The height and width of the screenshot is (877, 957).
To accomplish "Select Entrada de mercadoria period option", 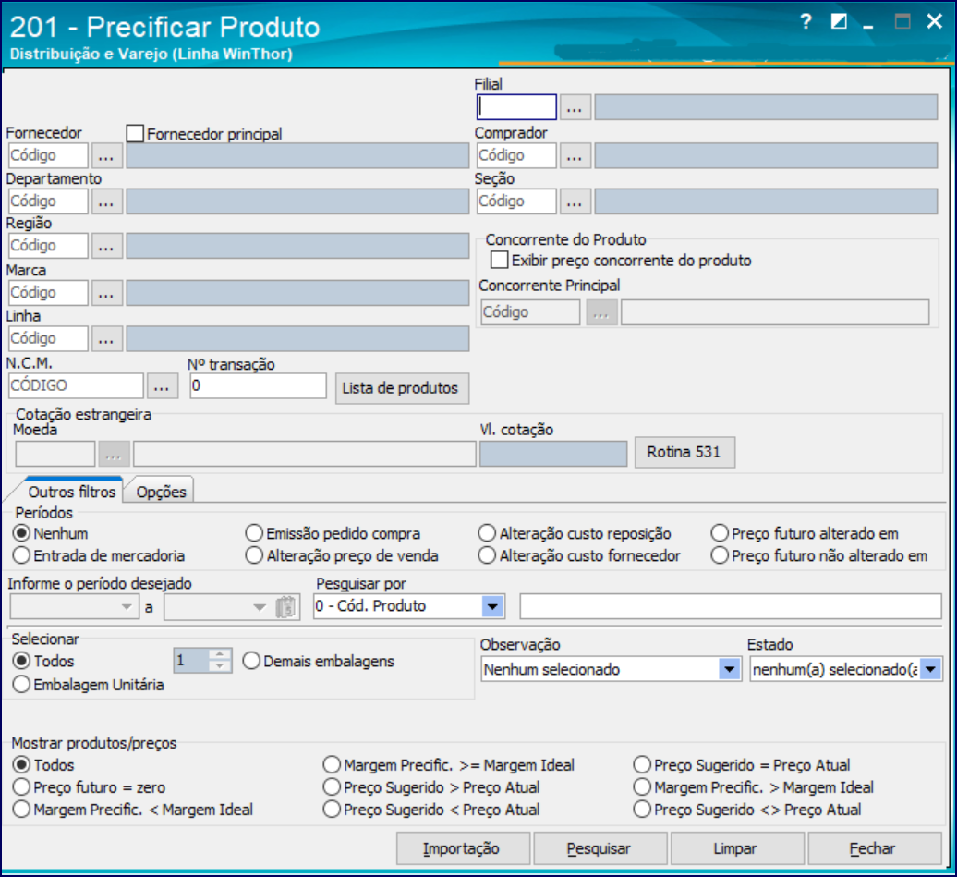I will 21,555.
